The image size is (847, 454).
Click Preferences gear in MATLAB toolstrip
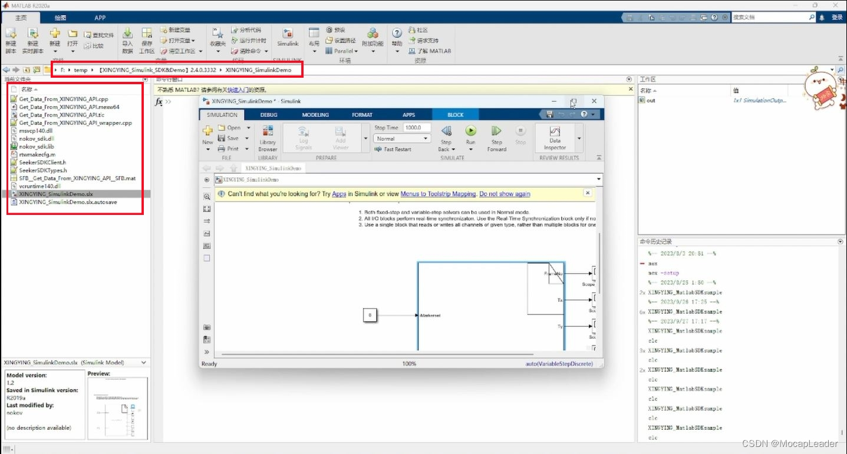point(335,29)
